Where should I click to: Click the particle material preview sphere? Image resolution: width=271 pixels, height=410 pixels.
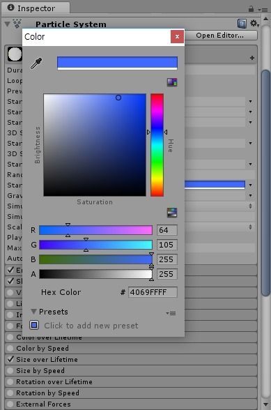(x=15, y=54)
